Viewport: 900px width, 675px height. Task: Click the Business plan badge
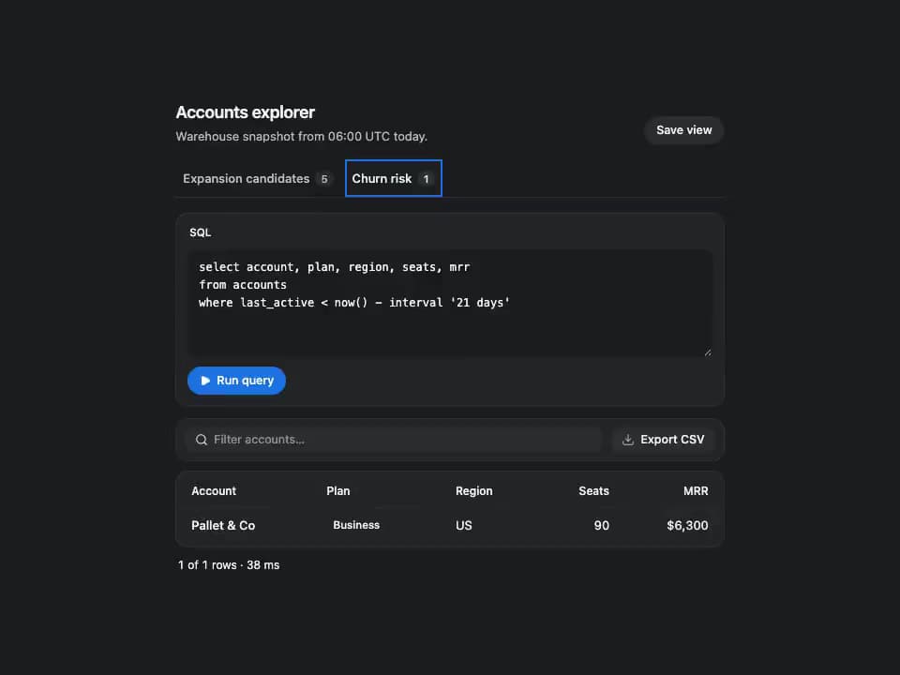pyautogui.click(x=356, y=525)
